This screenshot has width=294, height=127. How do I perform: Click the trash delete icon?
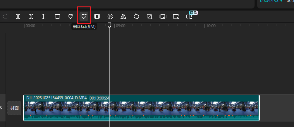click(57, 17)
